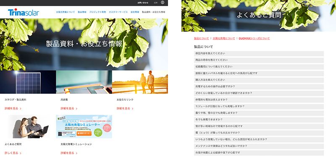Viewport: 336px width, 157px height.
Task: Expand the 停電時も電気は使えますか question
Action: pyautogui.click(x=259, y=100)
